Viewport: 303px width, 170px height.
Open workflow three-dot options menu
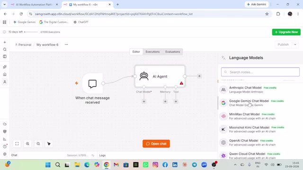click(66, 44)
